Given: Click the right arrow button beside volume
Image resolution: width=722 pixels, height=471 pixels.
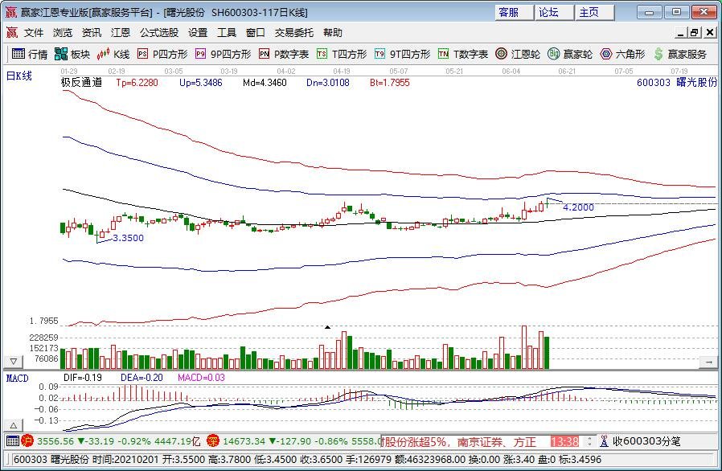Looking at the screenshot, I should tap(708, 362).
